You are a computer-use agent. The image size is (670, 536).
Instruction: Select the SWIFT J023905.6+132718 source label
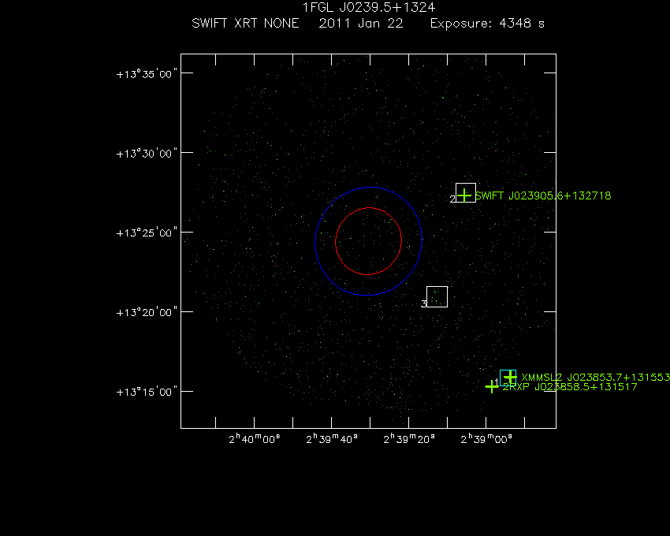point(543,195)
